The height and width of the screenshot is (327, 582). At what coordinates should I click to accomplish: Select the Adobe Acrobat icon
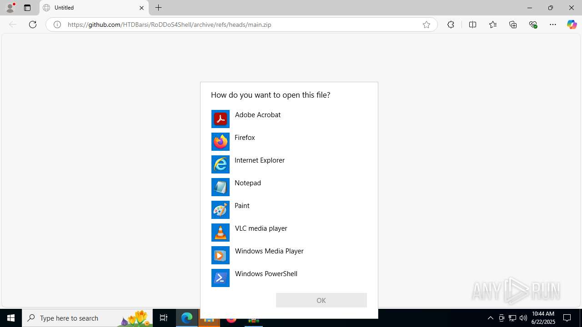(x=221, y=119)
